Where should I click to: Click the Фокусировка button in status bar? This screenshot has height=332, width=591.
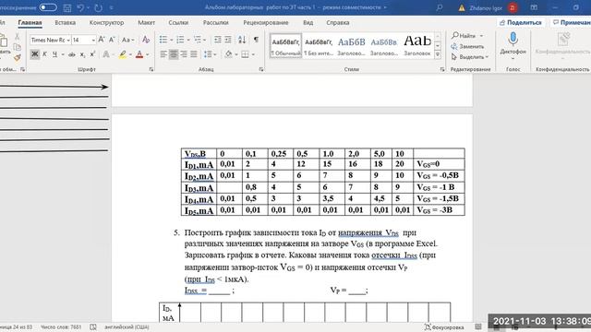444,327
